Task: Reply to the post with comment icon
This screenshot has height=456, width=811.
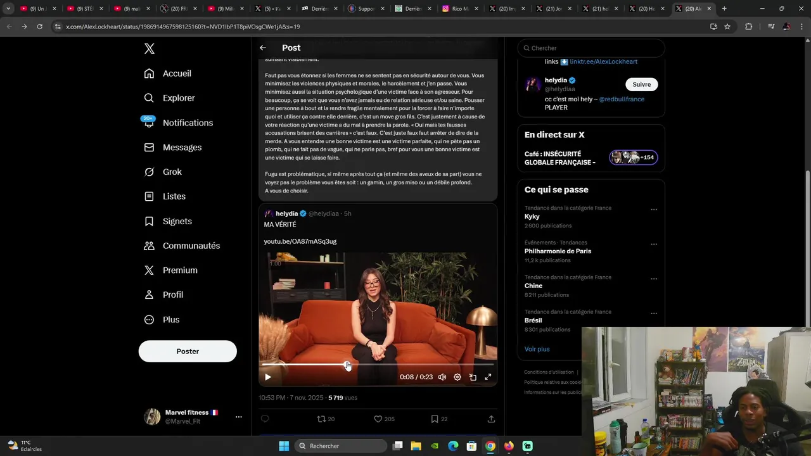Action: 265,419
